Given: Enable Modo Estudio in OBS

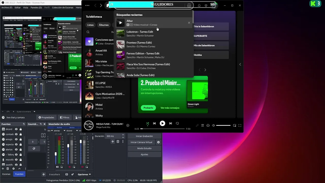Looking at the screenshot, I should click(x=144, y=148).
